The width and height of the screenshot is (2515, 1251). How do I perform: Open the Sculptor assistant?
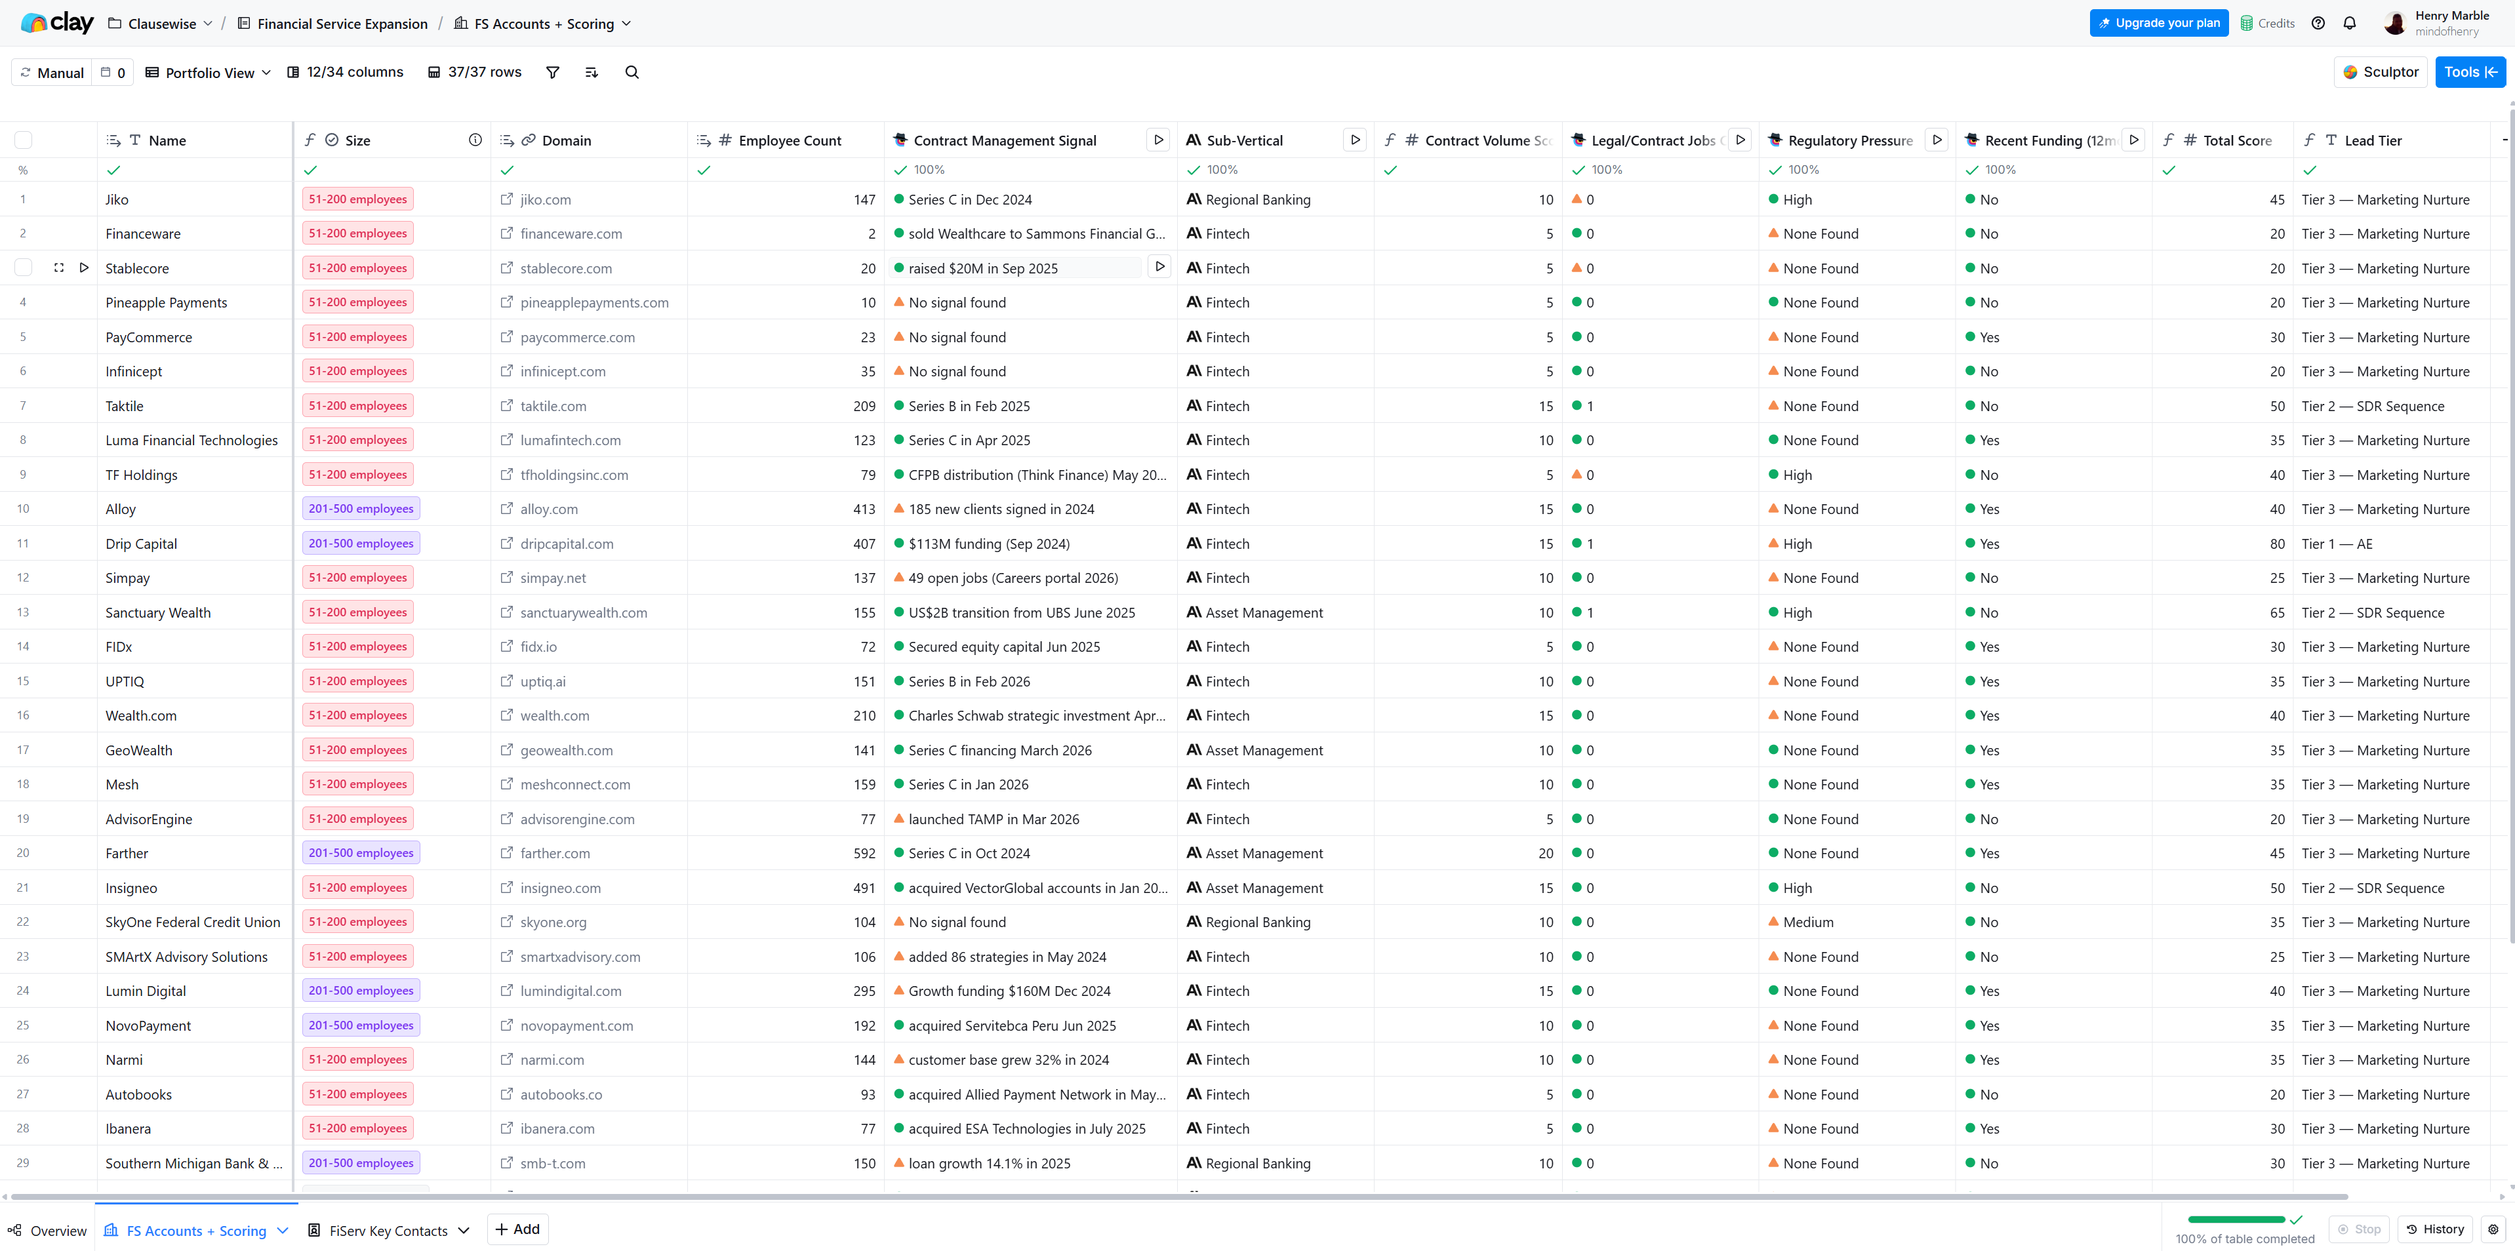(x=2379, y=72)
